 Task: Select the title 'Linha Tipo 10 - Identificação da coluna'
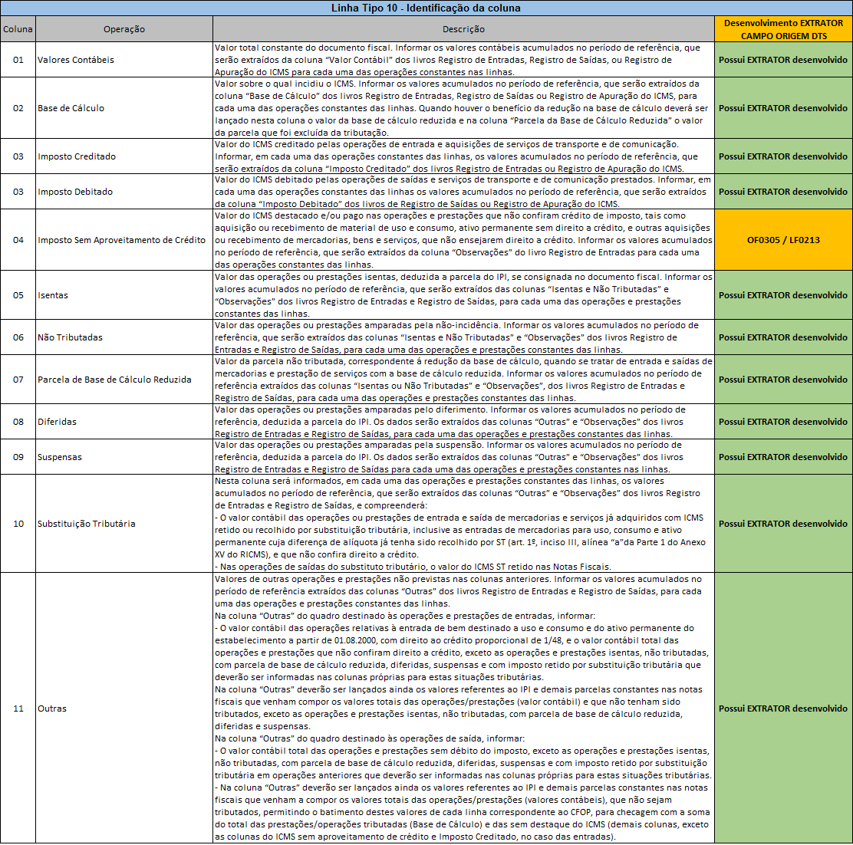pos(426,8)
